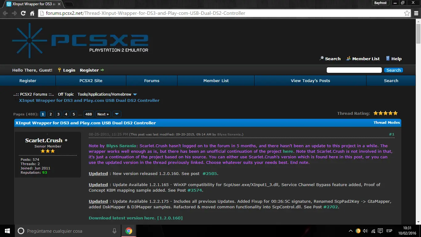Go to page 3 of the thread
The width and height of the screenshot is (421, 237).
pyautogui.click(x=59, y=114)
